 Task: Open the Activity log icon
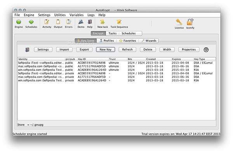click(47, 22)
